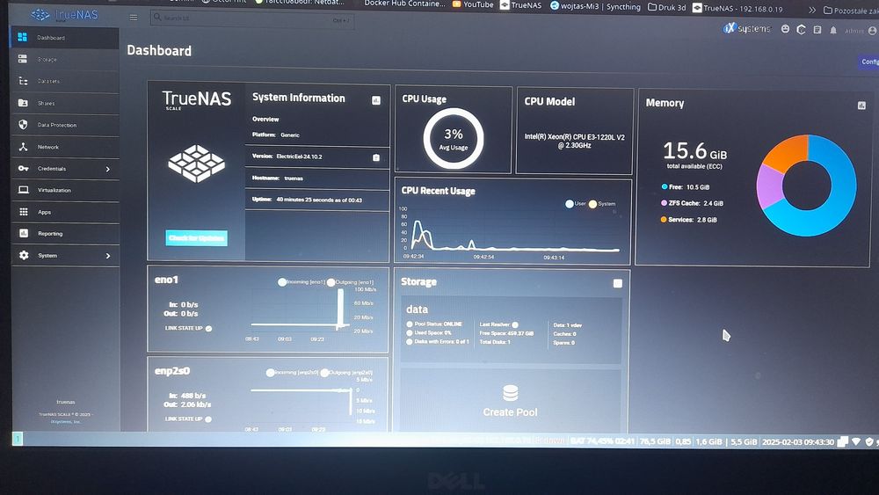Click the battery status in bottom bar
Image resolution: width=879 pixels, height=495 pixels.
point(603,441)
